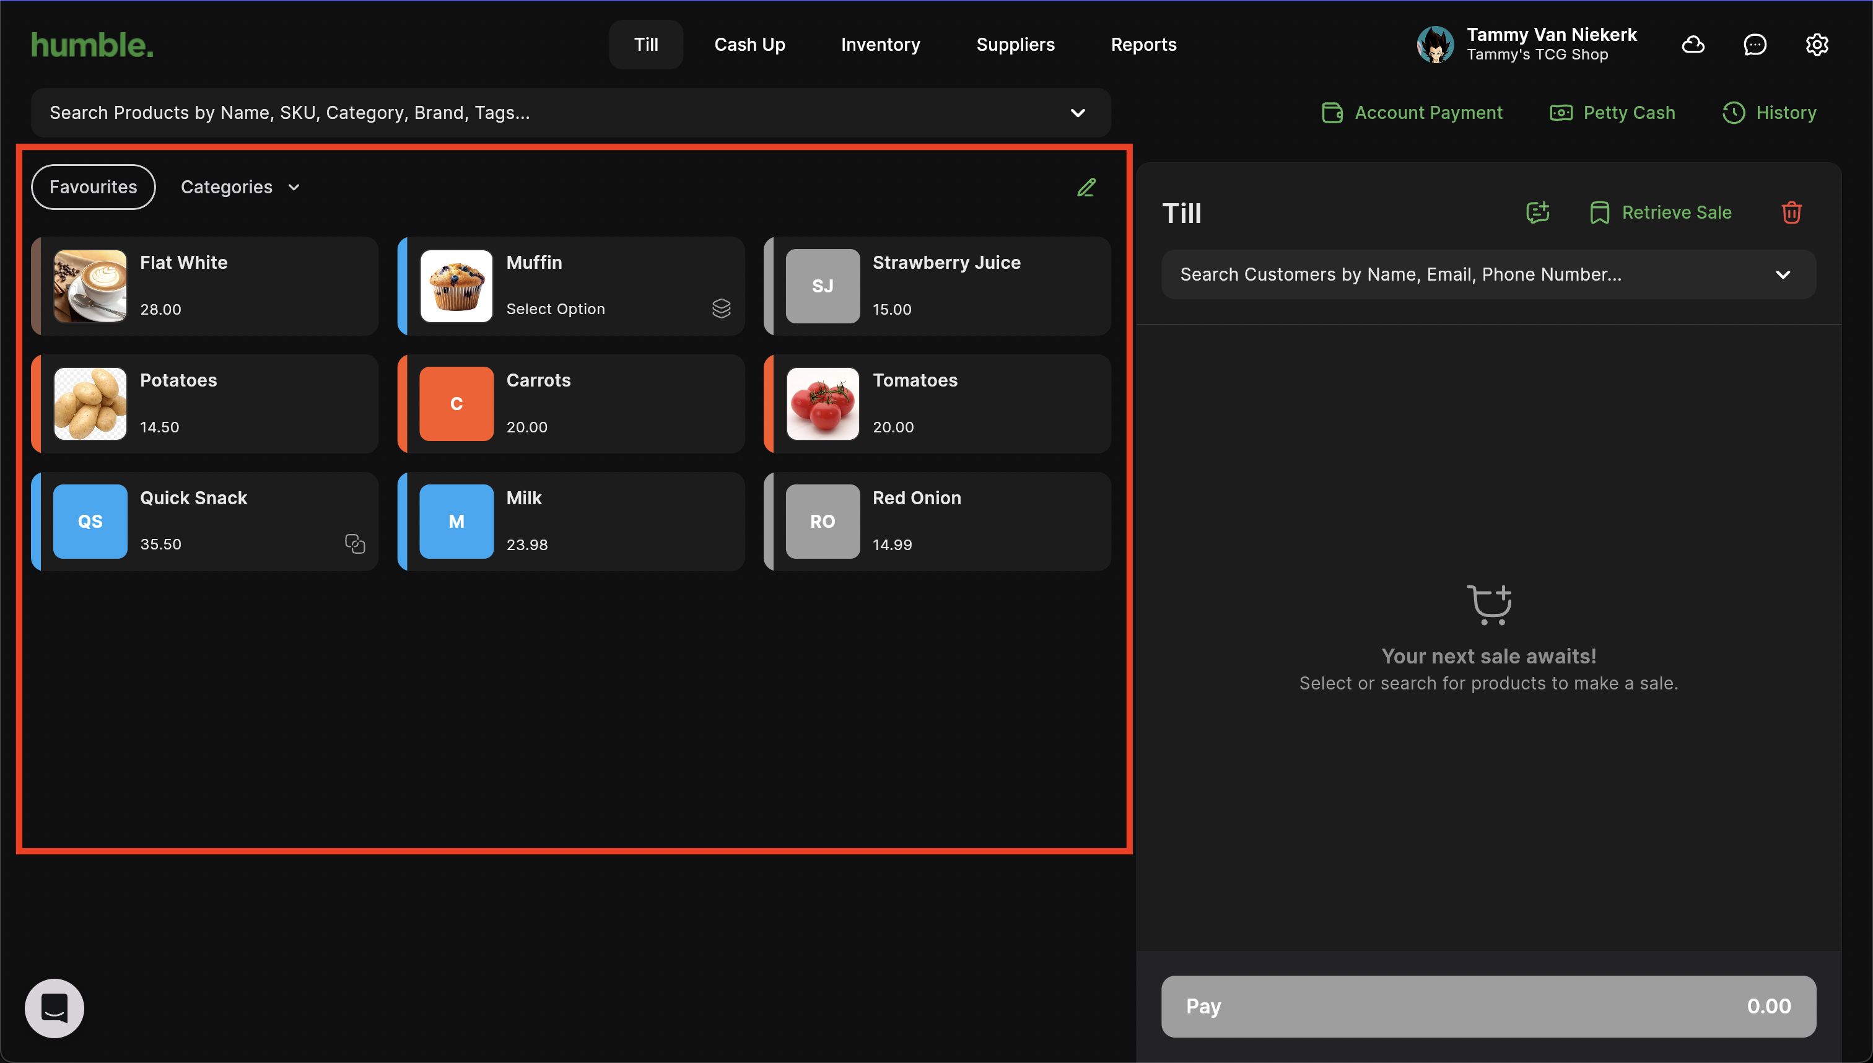This screenshot has width=1873, height=1063.
Task: Open the support chat widget icon
Action: 55,1007
